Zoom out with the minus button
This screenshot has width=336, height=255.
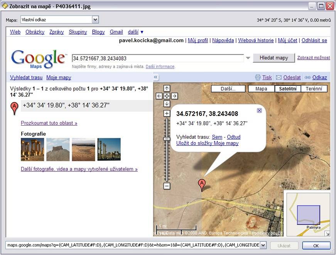(x=167, y=186)
